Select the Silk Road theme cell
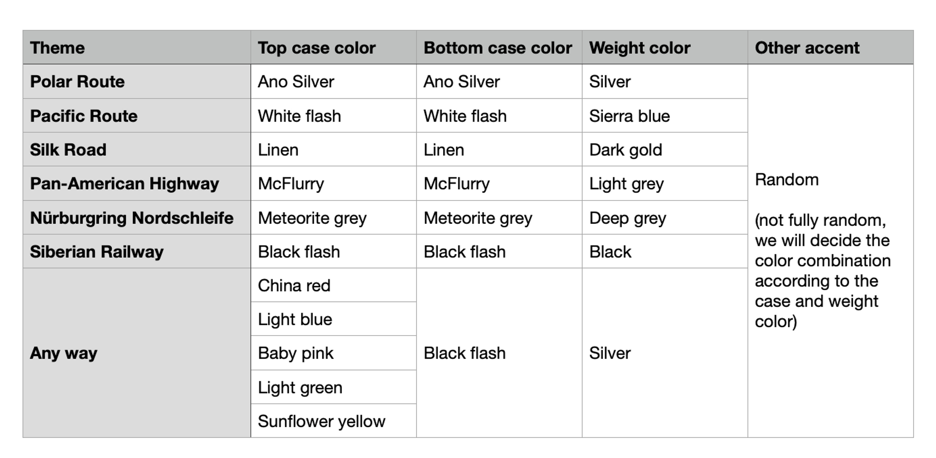Screen dimensions: 936x458 [x=68, y=150]
